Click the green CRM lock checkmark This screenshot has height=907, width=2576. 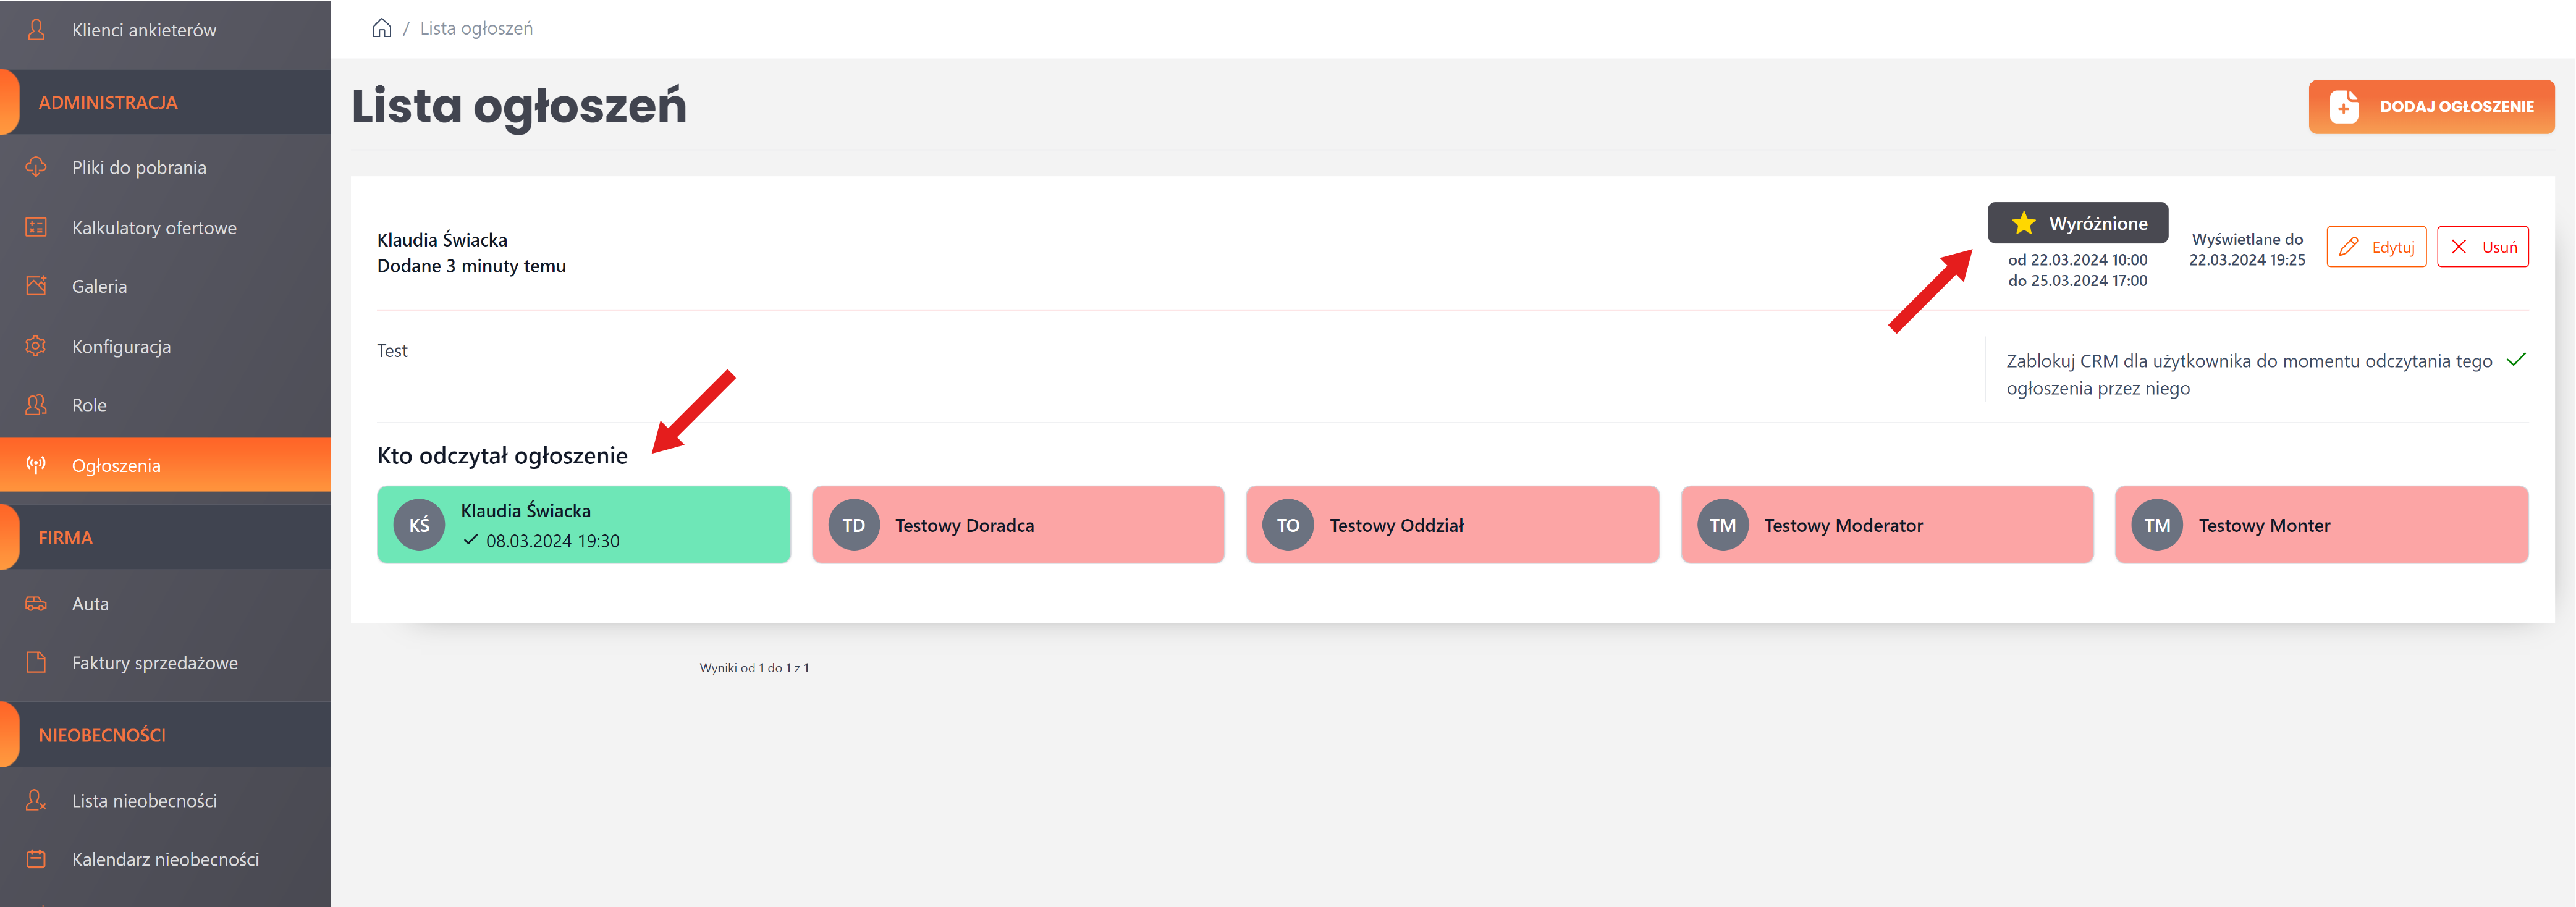click(2516, 360)
